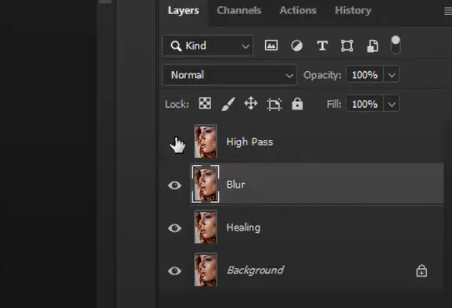The height and width of the screenshot is (308, 452).
Task: Select the Healing layer thumbnail
Action: 205,227
